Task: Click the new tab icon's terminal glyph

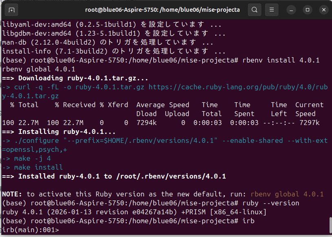Action: pyautogui.click(x=11, y=10)
